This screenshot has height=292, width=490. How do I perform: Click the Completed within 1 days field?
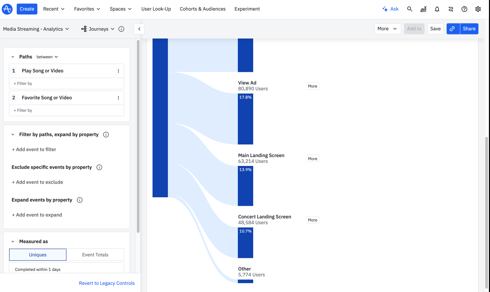(x=67, y=268)
